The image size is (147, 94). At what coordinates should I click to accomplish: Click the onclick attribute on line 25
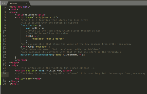pyautogui.click(x=31, y=71)
